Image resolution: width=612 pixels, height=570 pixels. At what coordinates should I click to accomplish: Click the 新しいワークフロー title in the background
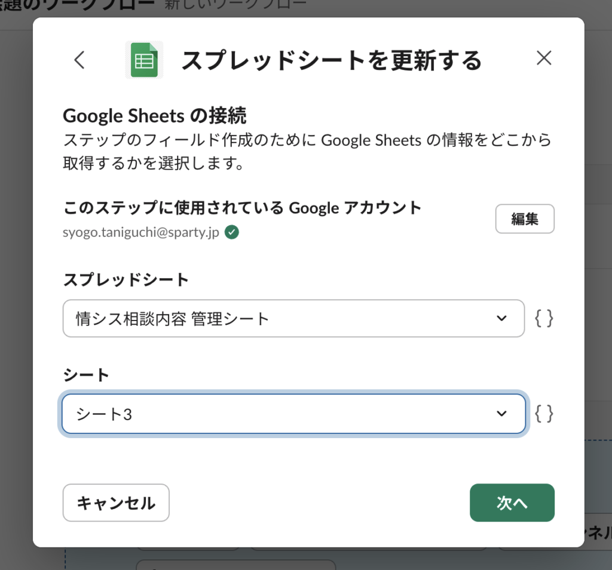pyautogui.click(x=227, y=5)
